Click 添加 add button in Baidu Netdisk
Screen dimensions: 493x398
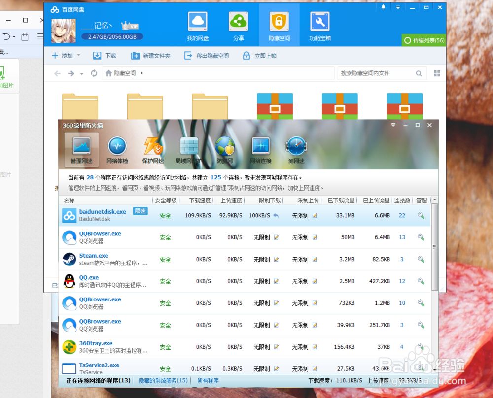63,56
